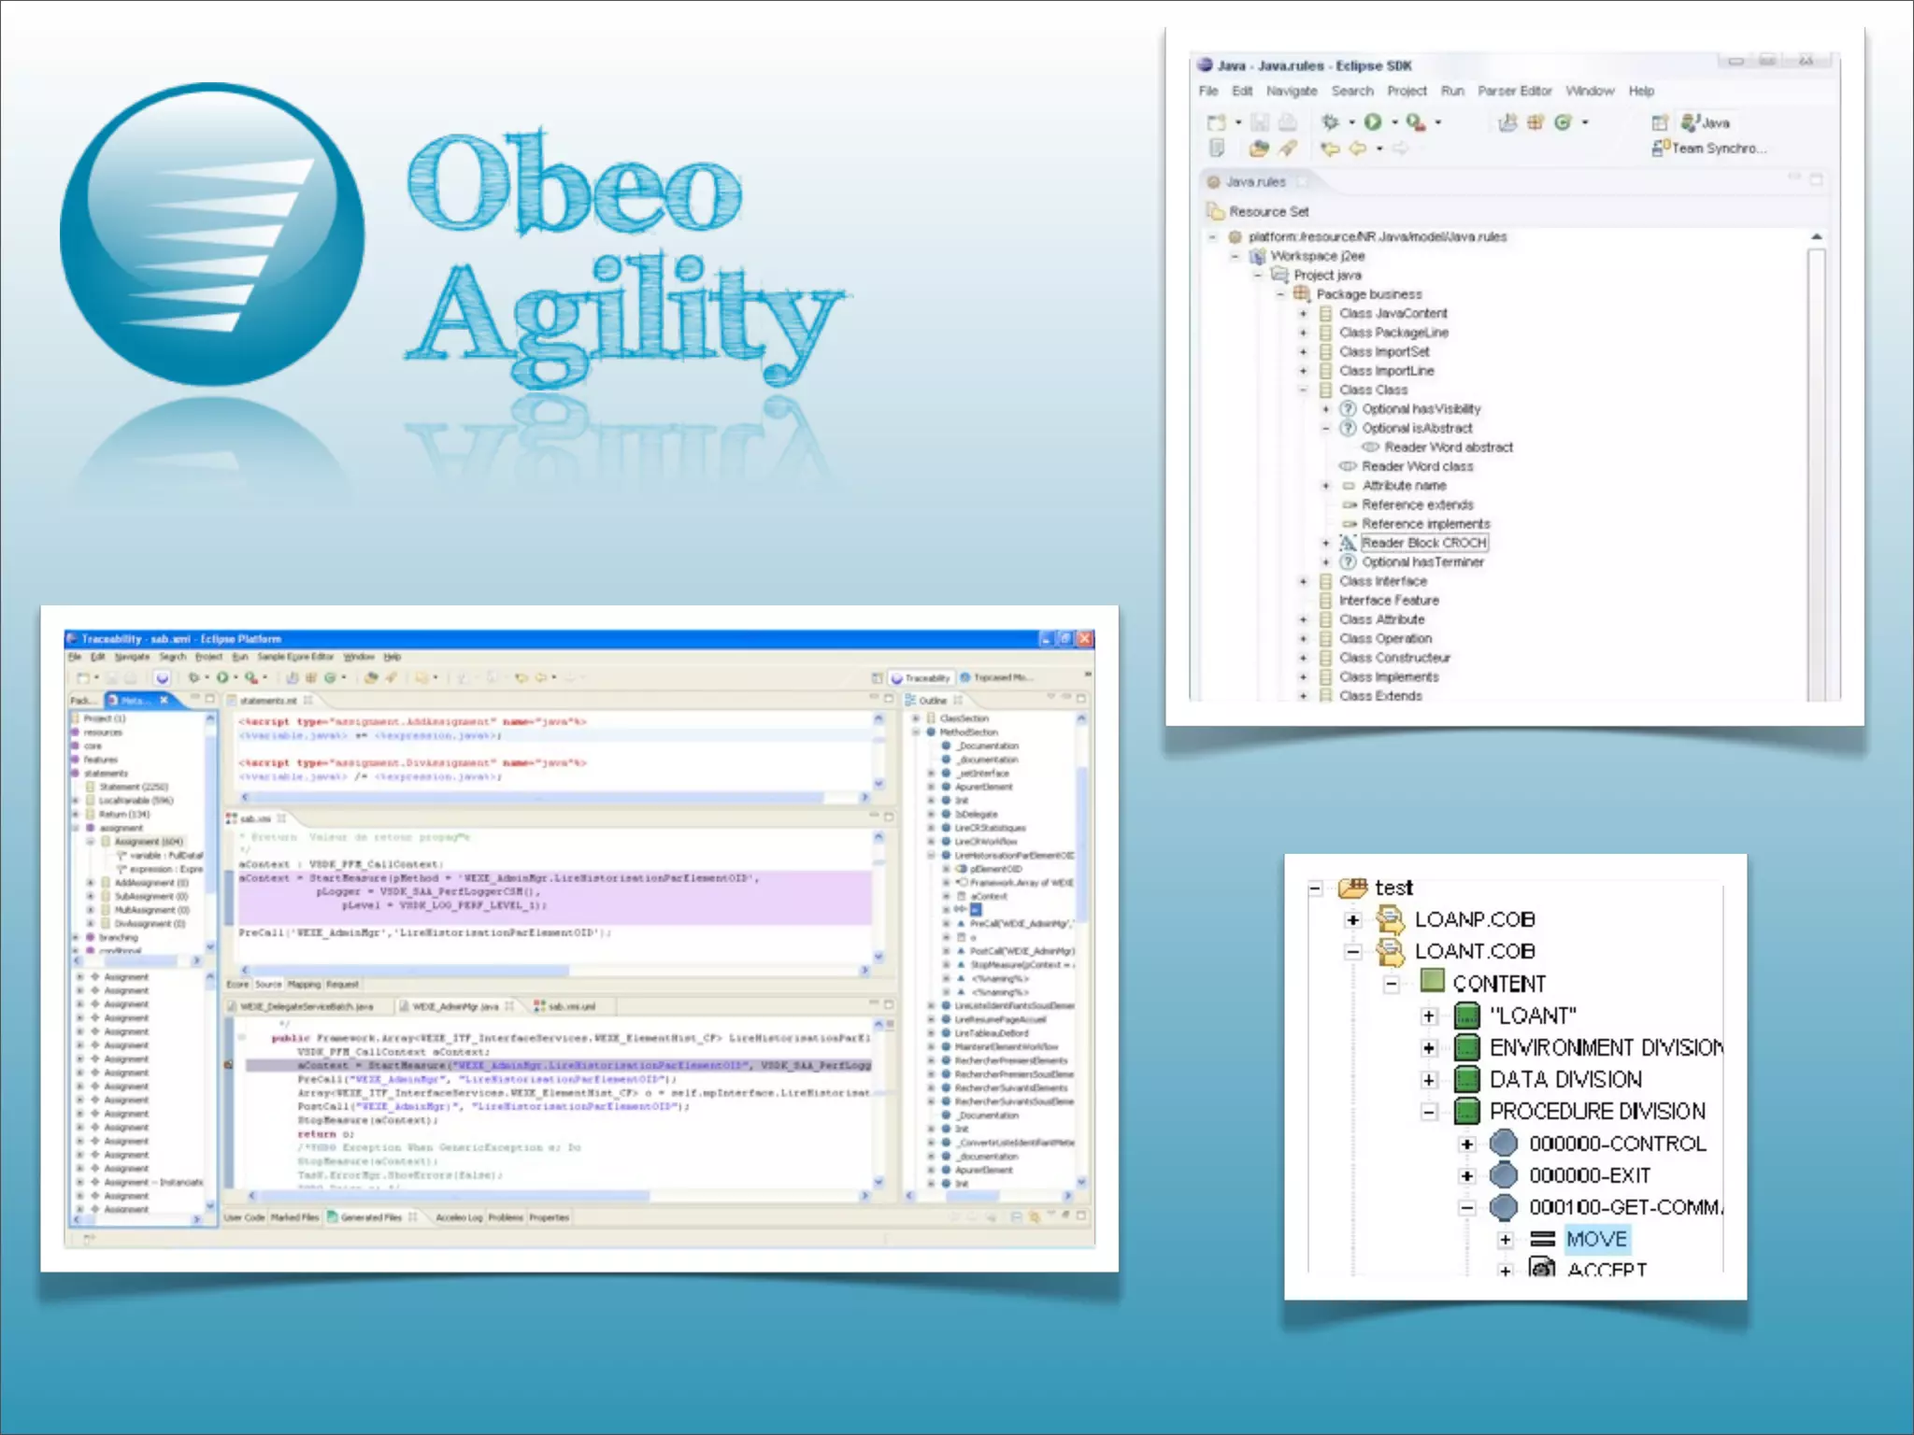
Task: Click the Debug bug toolbar icon
Action: pyautogui.click(x=1330, y=122)
